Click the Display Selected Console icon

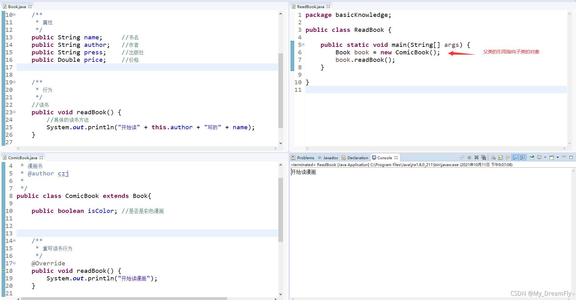(x=539, y=157)
